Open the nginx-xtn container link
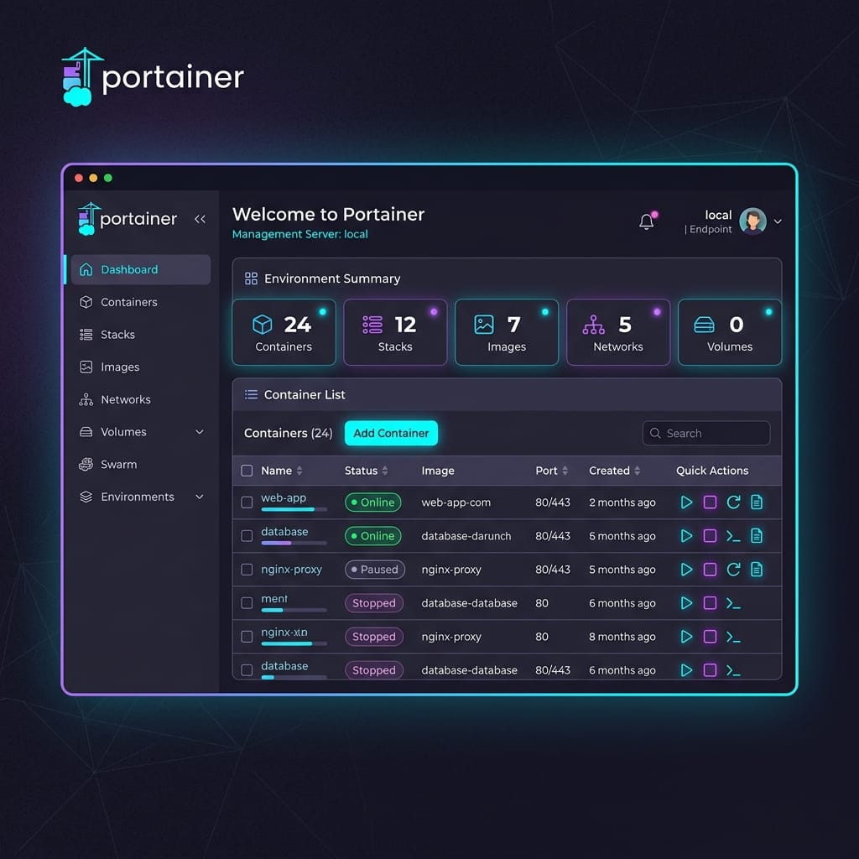The width and height of the screenshot is (859, 859). pyautogui.click(x=284, y=633)
